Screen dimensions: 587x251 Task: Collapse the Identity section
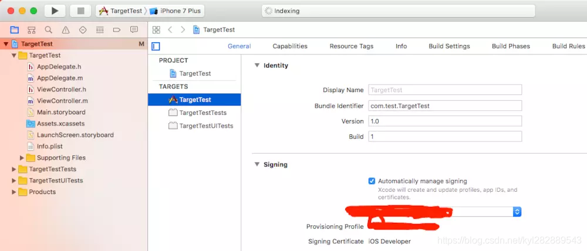257,65
